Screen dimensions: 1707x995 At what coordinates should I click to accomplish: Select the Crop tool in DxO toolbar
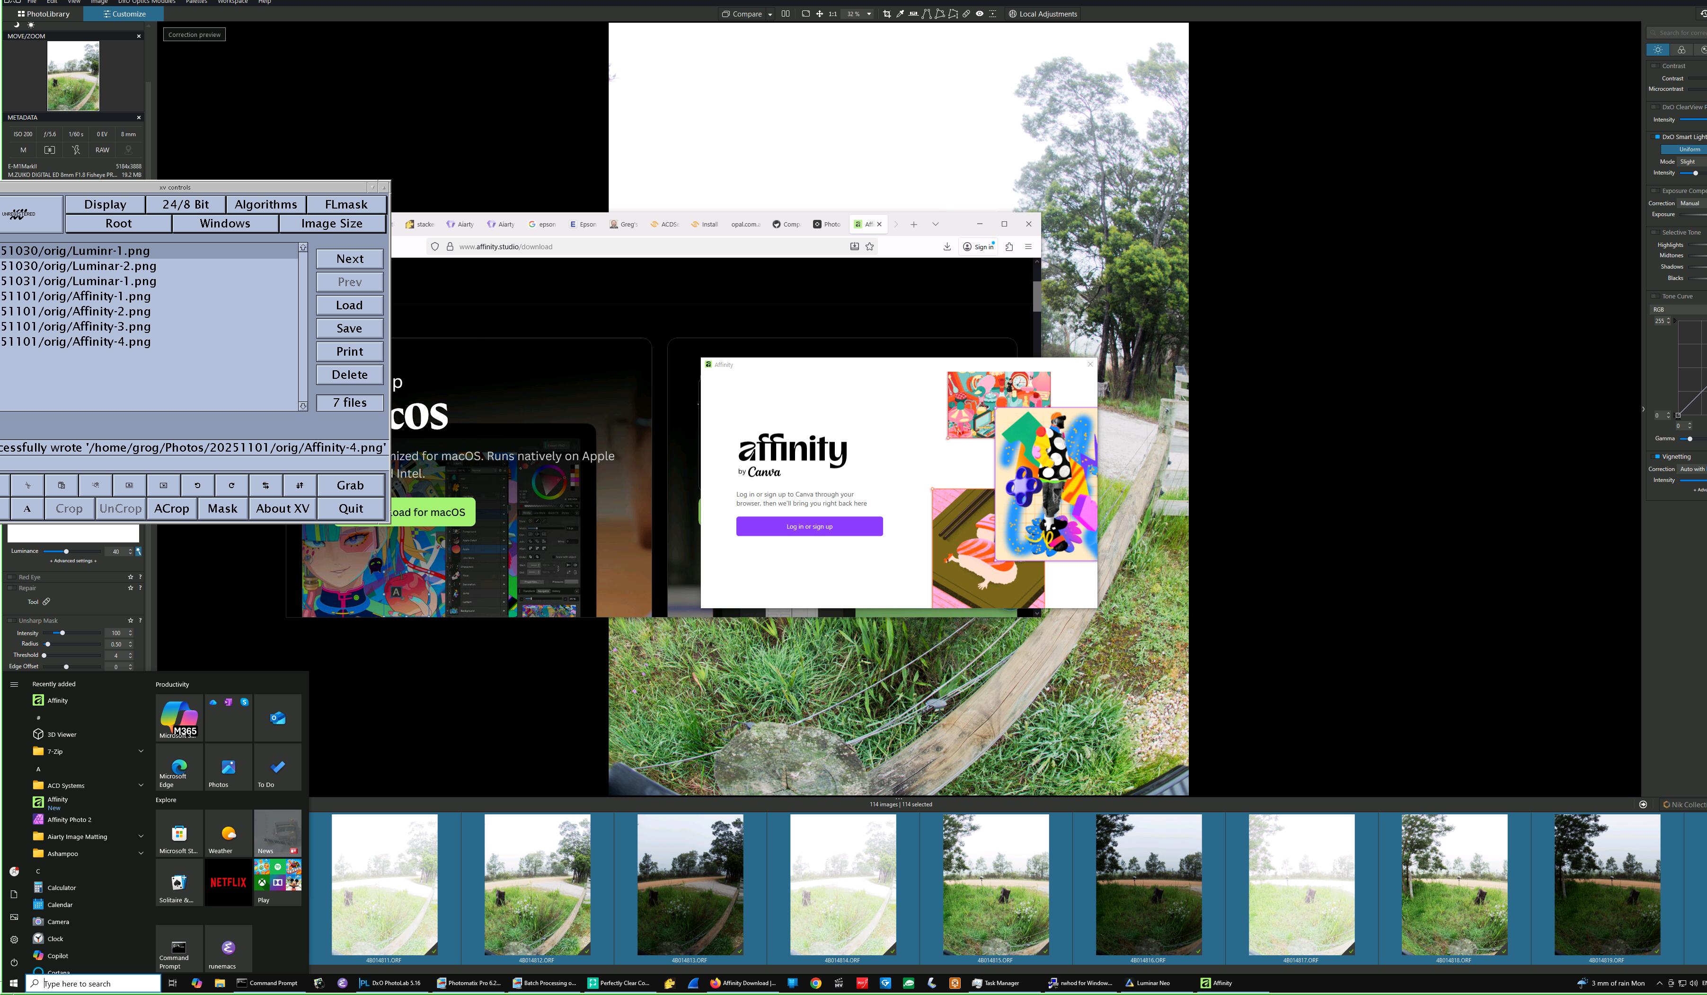tap(887, 14)
